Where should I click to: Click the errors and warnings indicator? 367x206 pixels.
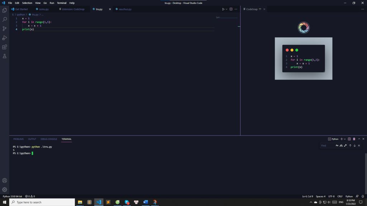coord(30,196)
